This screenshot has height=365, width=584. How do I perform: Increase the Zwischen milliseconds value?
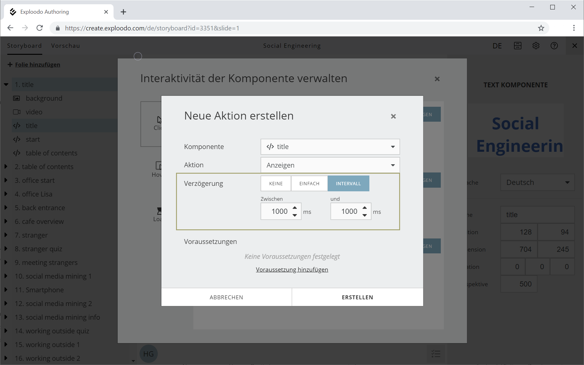point(295,208)
